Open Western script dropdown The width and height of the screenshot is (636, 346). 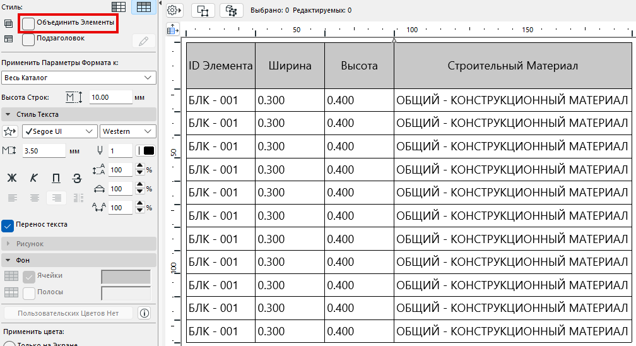[x=127, y=131]
